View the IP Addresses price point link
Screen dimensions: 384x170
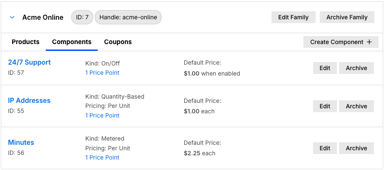click(x=102, y=115)
